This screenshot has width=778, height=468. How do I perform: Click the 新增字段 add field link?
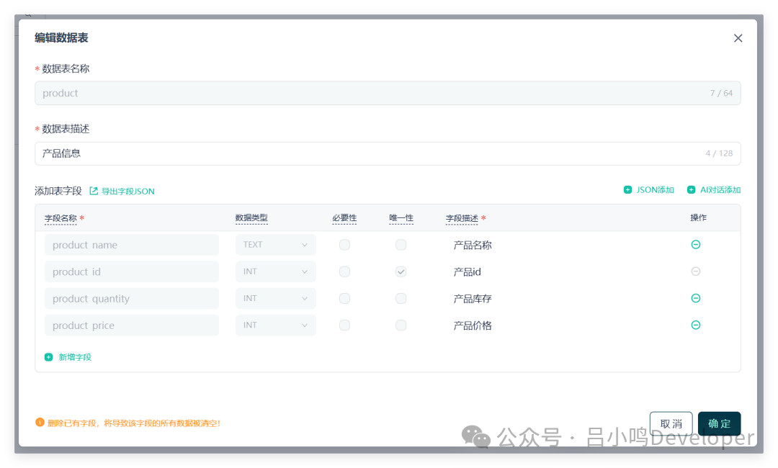[x=75, y=357]
